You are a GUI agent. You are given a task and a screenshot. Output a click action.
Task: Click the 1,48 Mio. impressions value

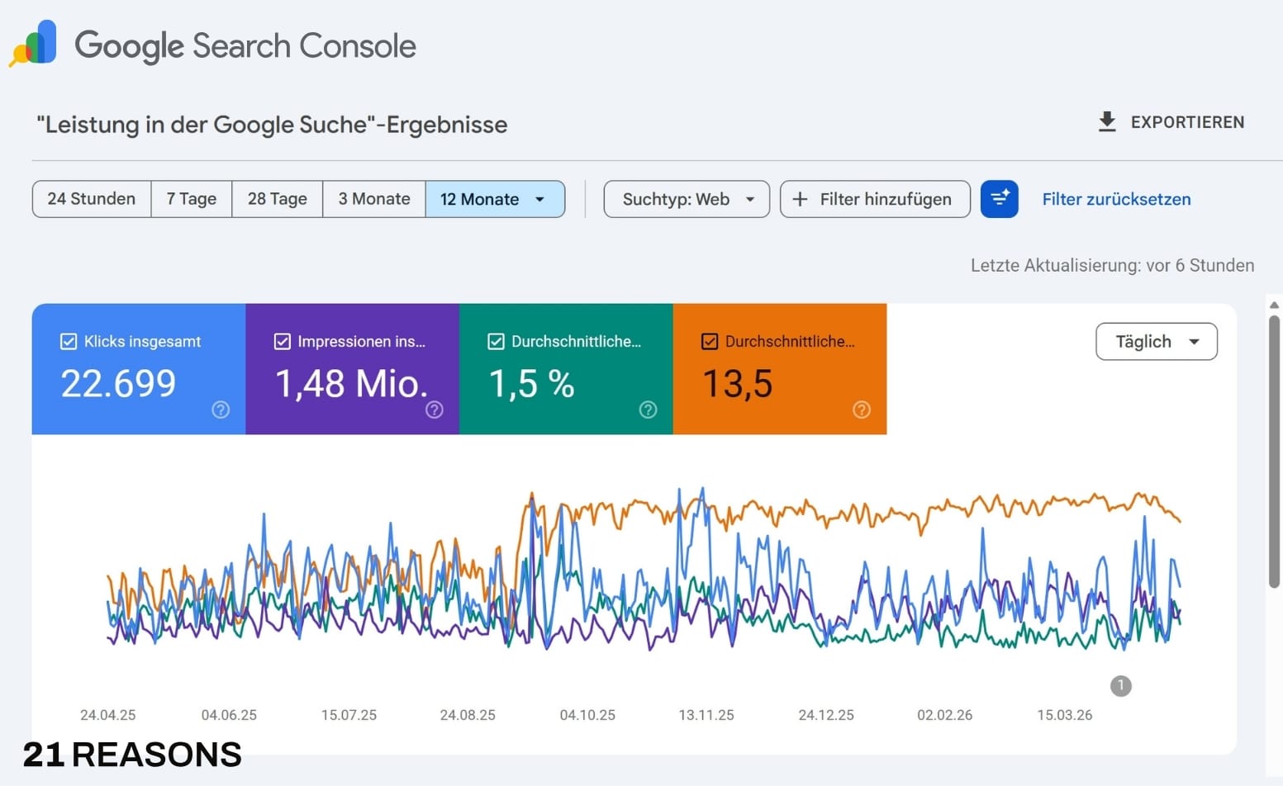[351, 384]
